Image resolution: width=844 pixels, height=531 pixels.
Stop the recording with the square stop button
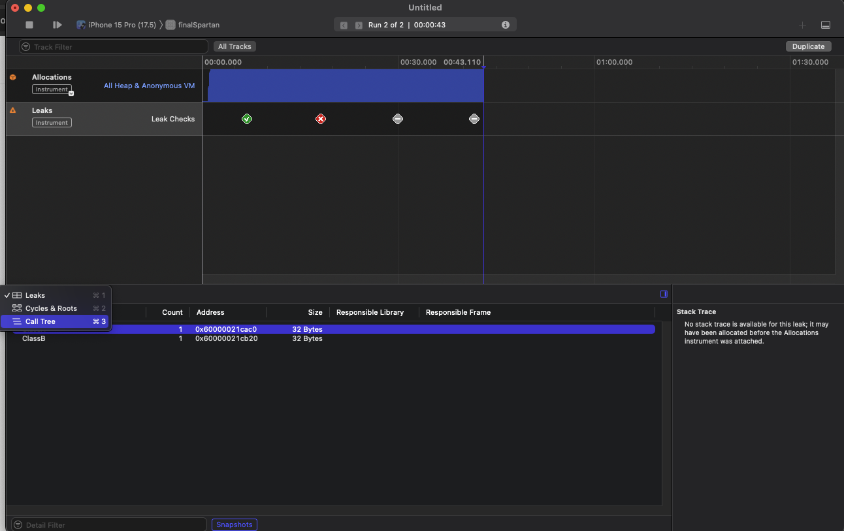[29, 25]
